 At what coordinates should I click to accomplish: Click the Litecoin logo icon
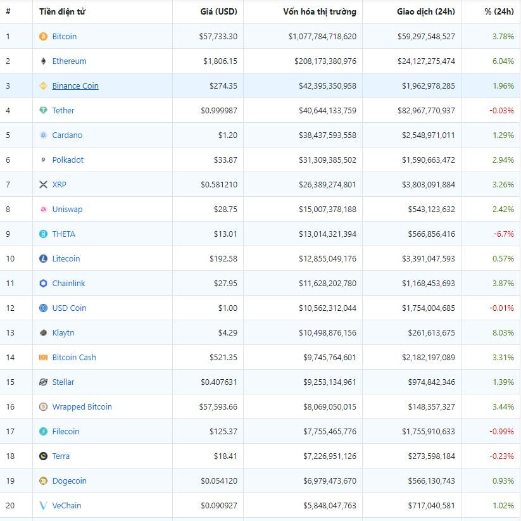click(43, 258)
